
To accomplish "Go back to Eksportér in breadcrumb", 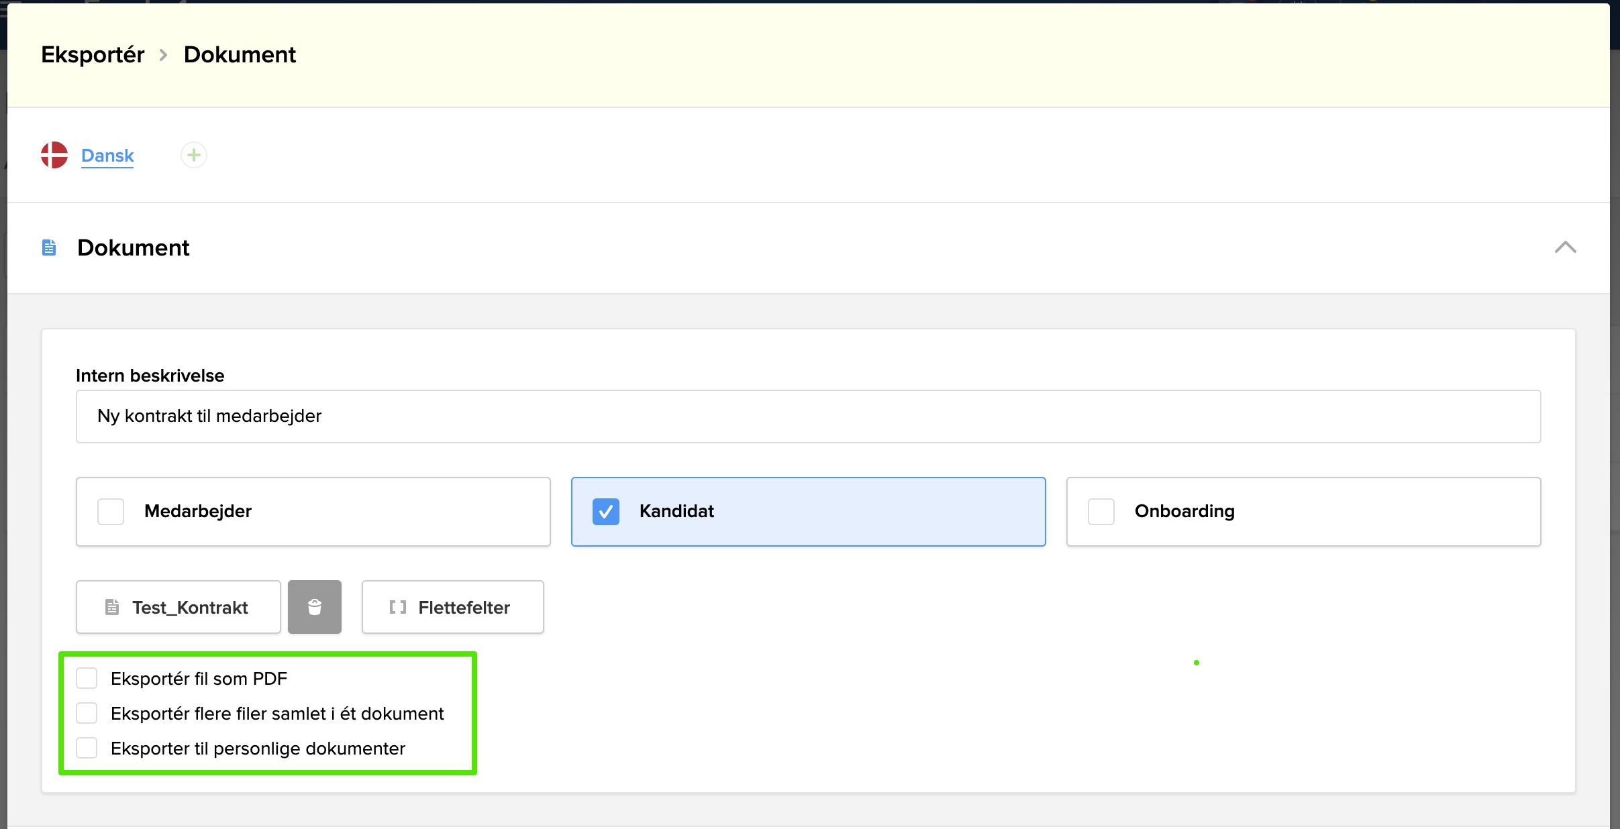I will tap(93, 54).
